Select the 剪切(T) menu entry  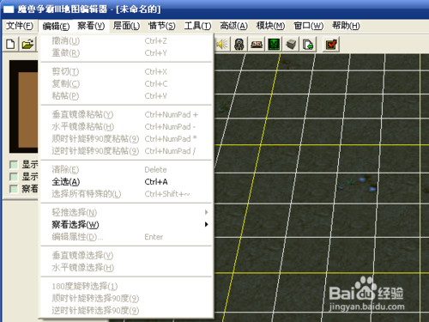pos(126,71)
